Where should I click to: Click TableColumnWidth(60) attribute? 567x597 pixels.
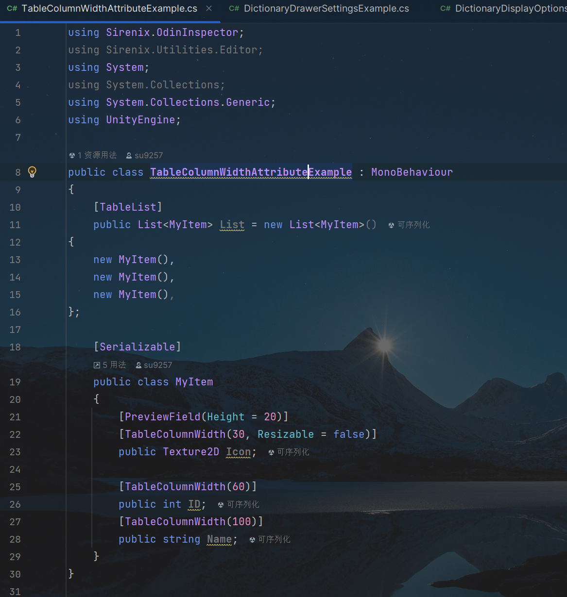coord(188,487)
